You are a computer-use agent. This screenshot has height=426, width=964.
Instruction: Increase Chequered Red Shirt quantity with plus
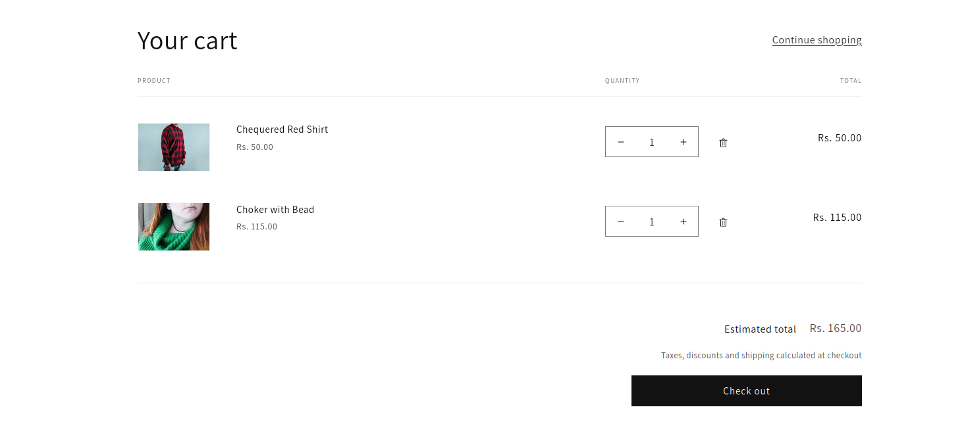point(683,142)
